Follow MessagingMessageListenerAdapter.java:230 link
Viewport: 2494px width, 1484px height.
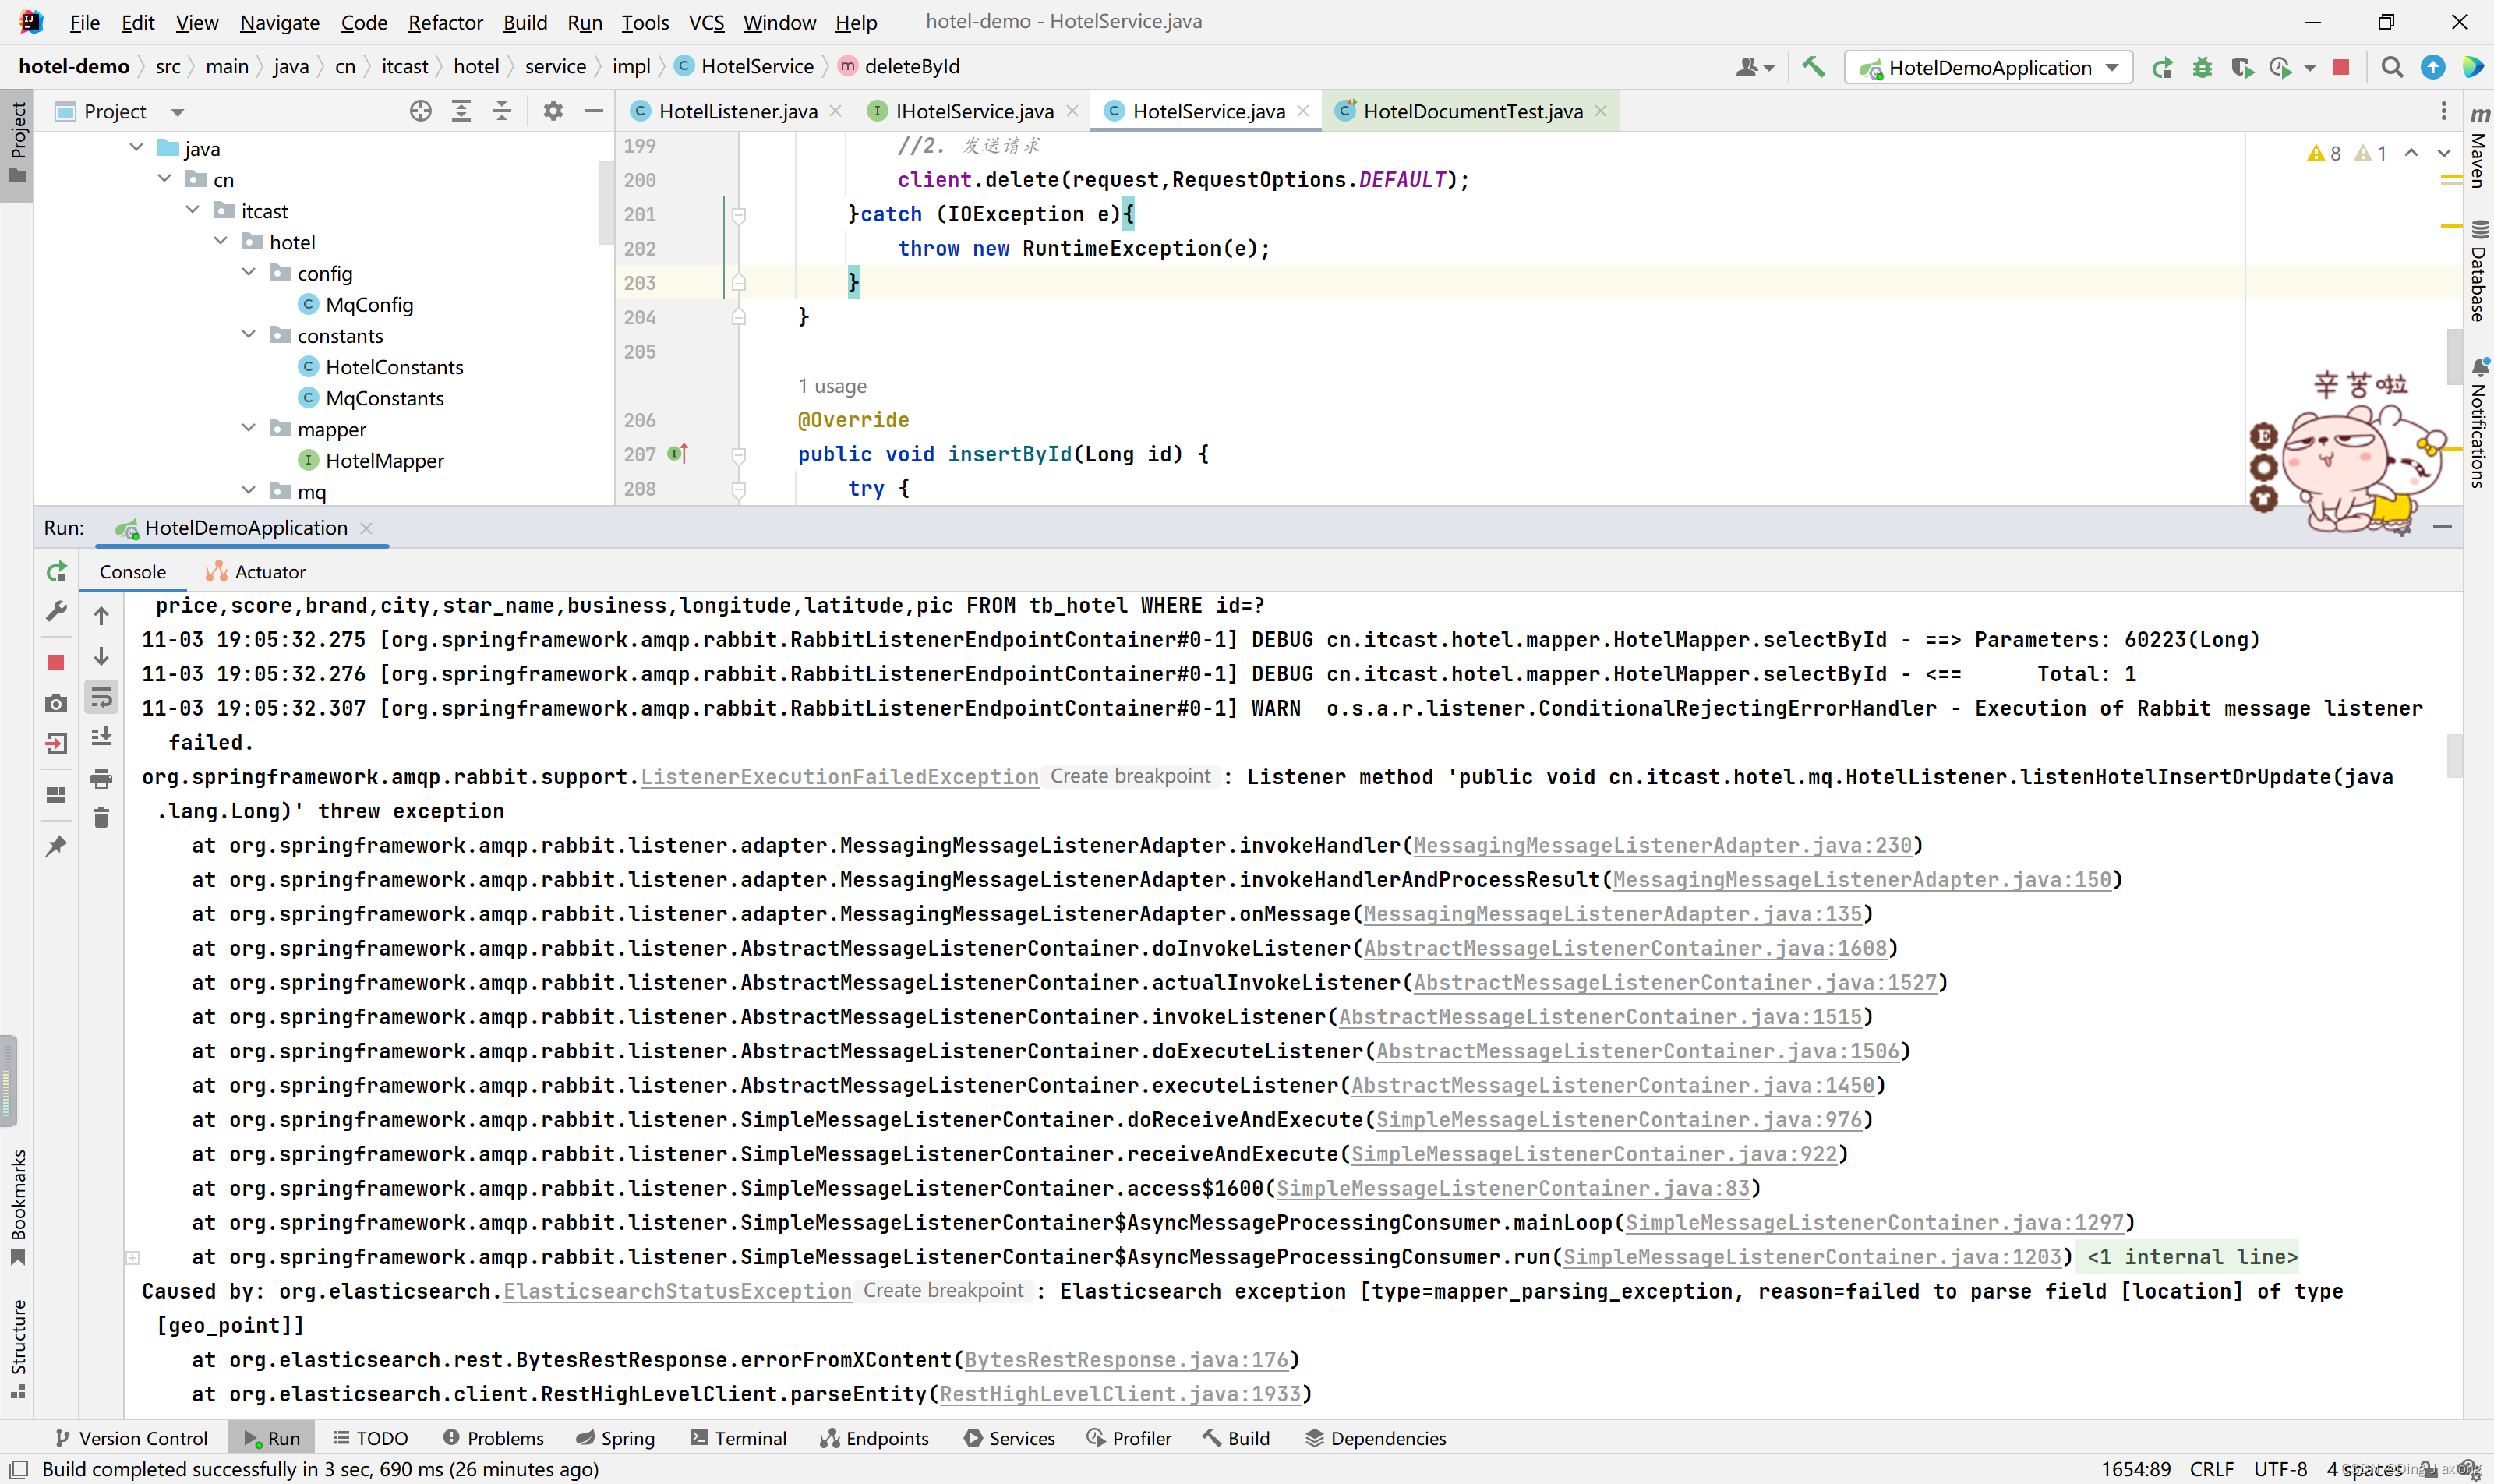tap(1662, 845)
